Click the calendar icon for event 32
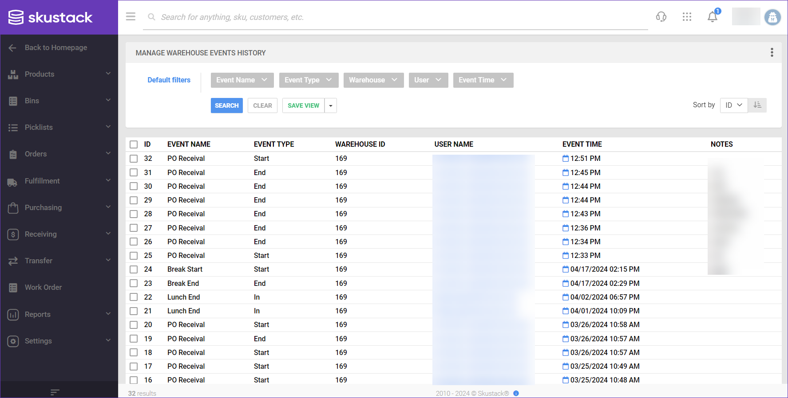The width and height of the screenshot is (788, 398). click(566, 159)
